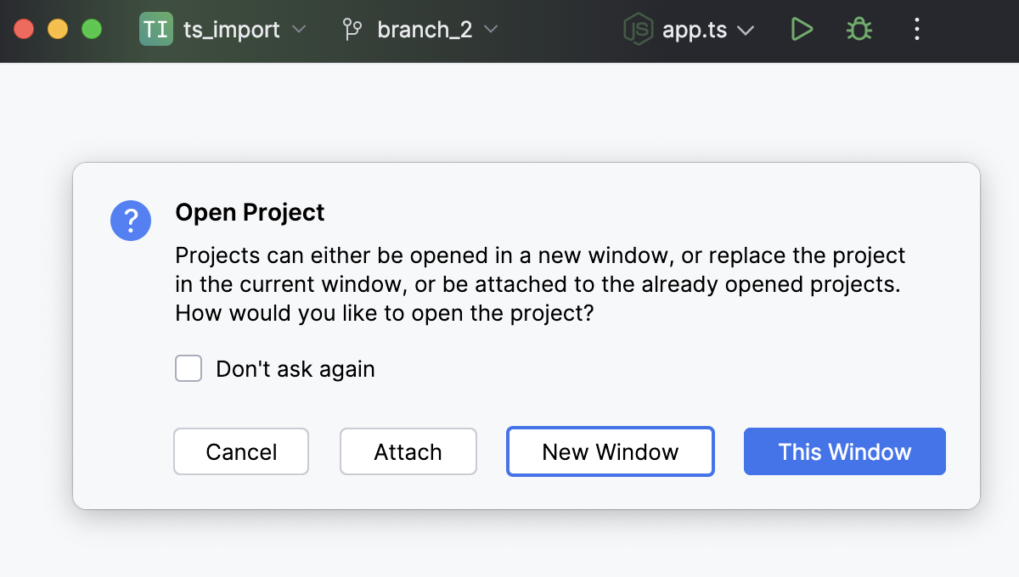
Task: Minimize using the yellow traffic light
Action: coord(58,28)
